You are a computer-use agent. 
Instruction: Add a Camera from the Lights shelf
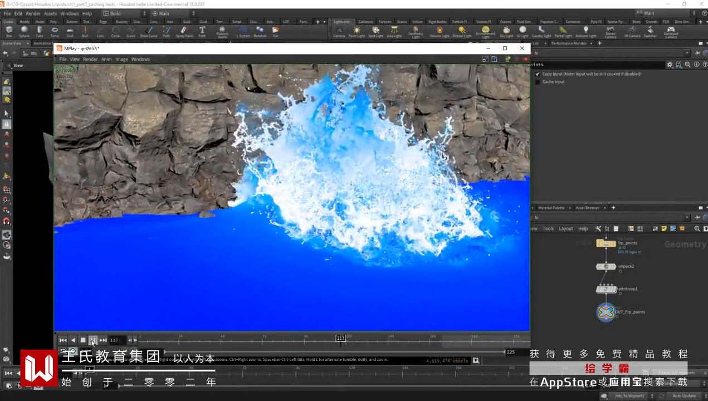(x=339, y=32)
